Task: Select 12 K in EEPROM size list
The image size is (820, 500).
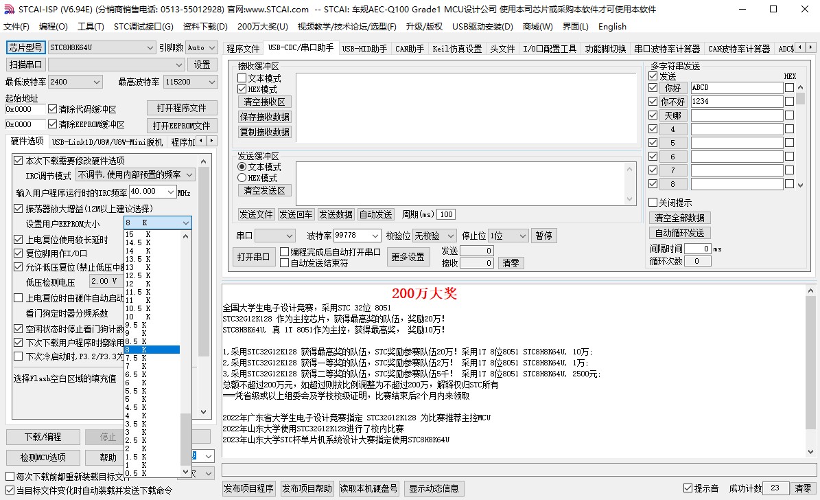Action: click(x=152, y=283)
